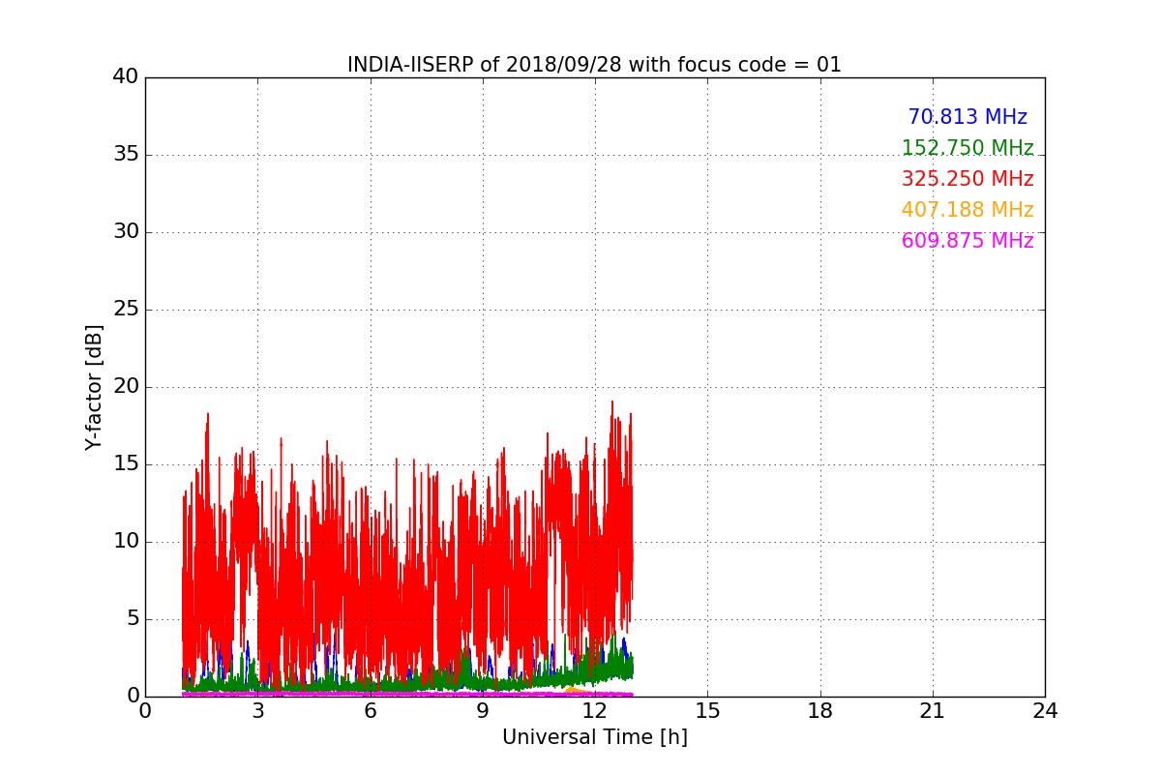The height and width of the screenshot is (774, 1161).
Task: Click the plot title "INDIA-IISERP of 2018/09/28"
Action: 487,65
